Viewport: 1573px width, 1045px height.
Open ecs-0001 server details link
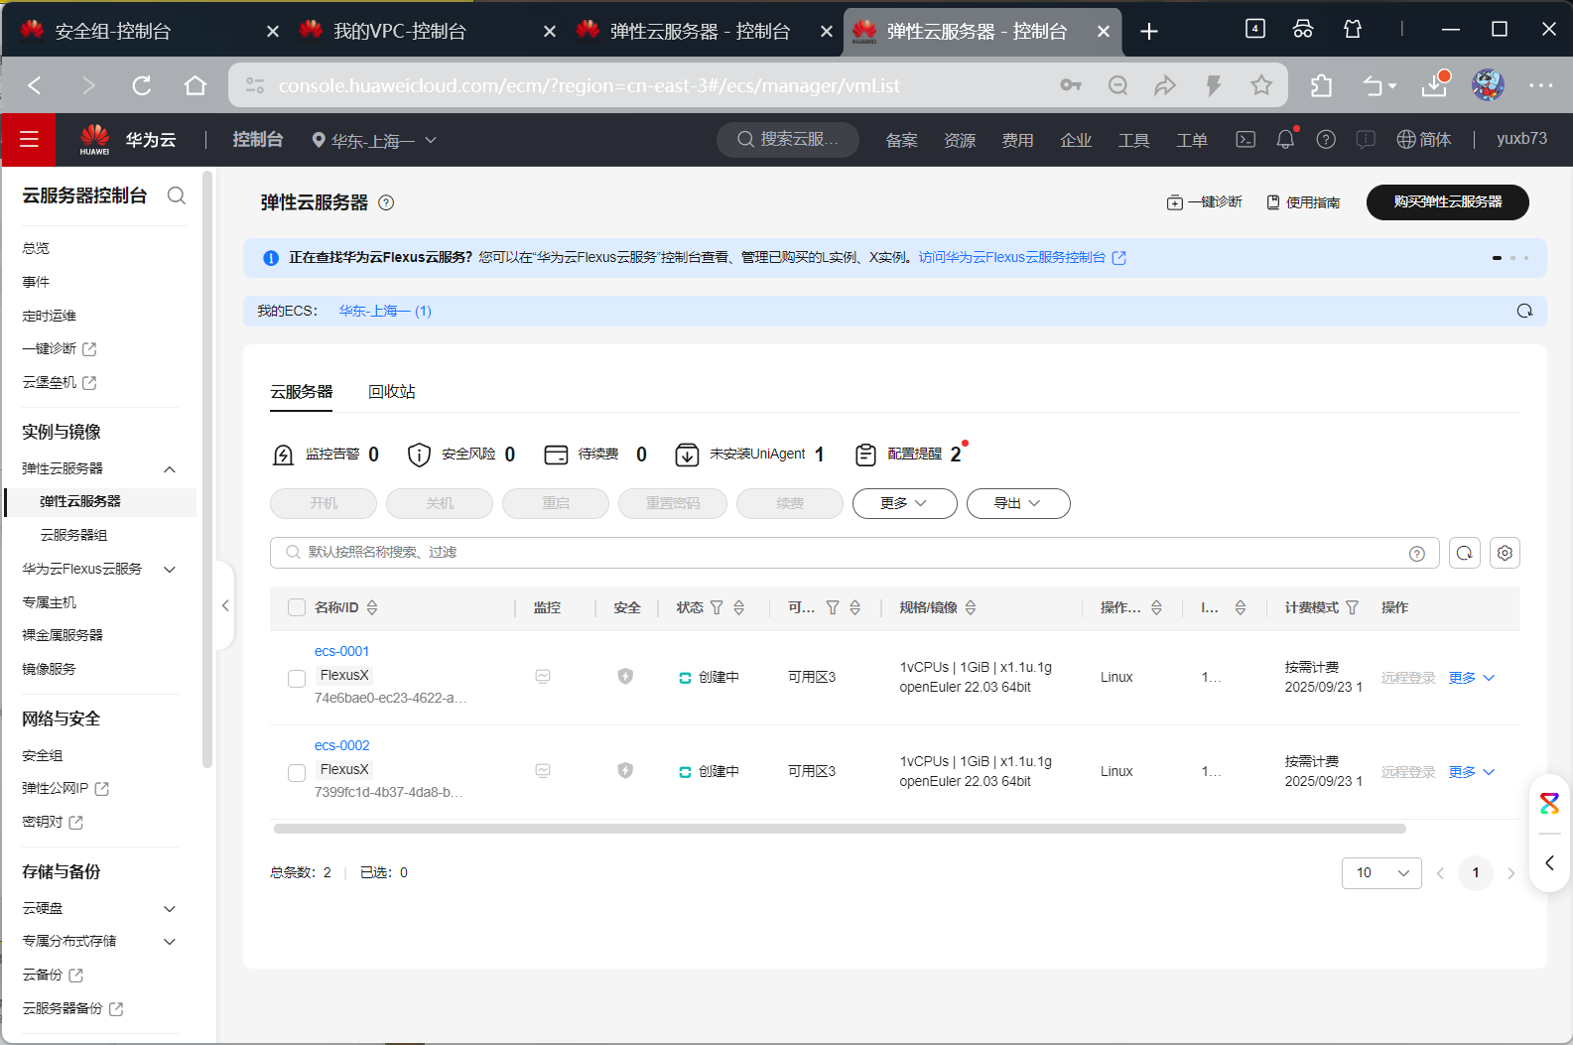coord(341,651)
